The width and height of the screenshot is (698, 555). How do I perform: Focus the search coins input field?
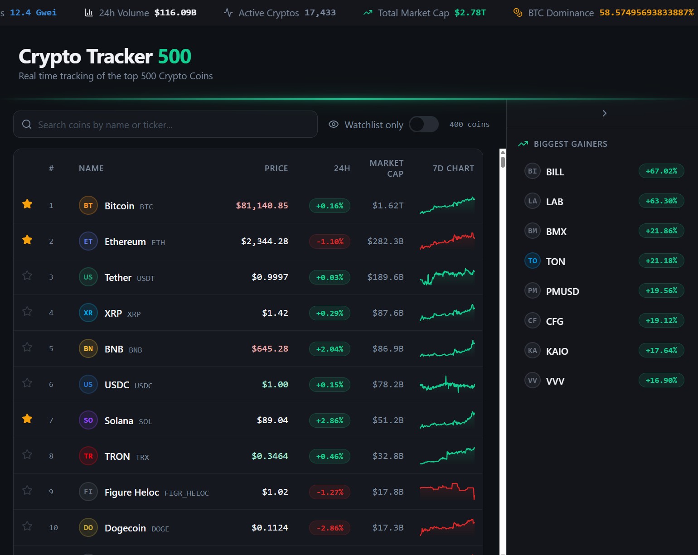pos(165,124)
